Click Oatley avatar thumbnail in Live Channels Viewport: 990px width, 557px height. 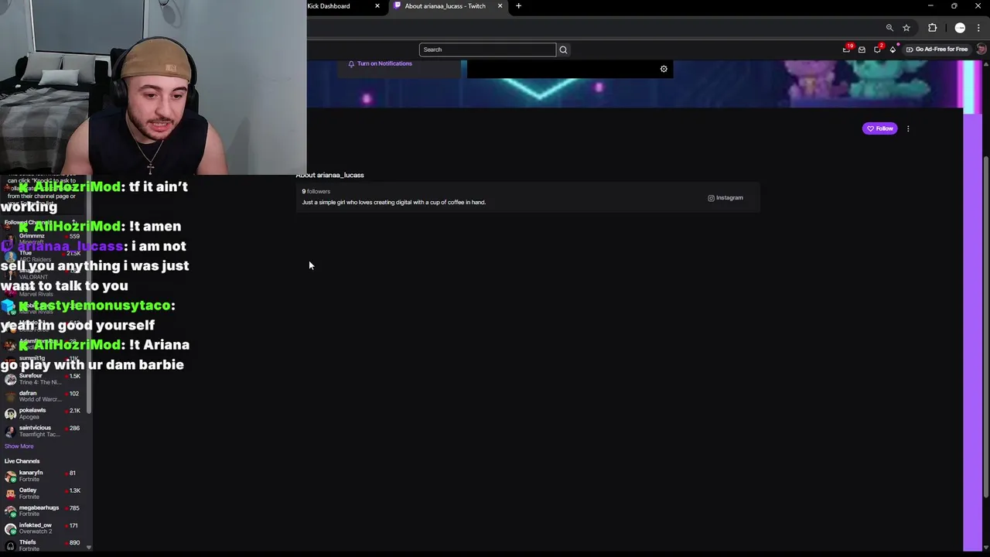10,494
